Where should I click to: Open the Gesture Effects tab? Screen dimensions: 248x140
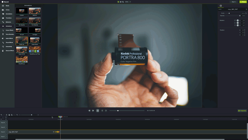click(x=7, y=51)
